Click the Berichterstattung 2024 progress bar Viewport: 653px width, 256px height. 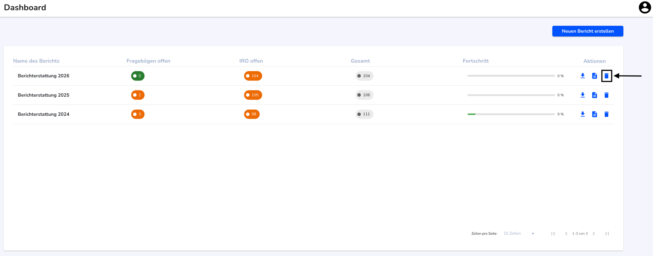(x=511, y=114)
